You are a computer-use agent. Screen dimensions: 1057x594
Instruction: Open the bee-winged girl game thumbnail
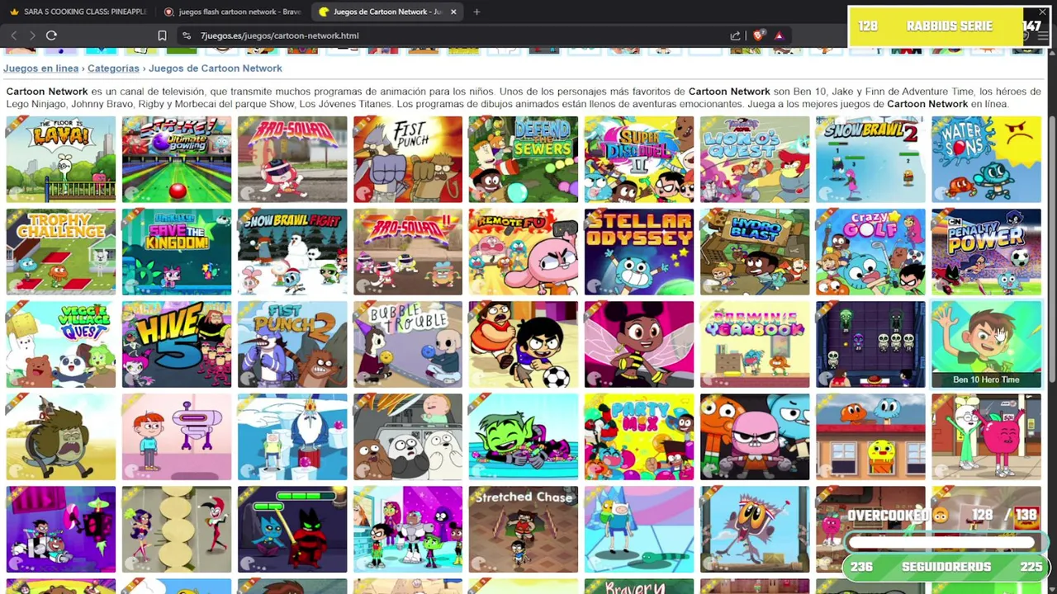[639, 344]
